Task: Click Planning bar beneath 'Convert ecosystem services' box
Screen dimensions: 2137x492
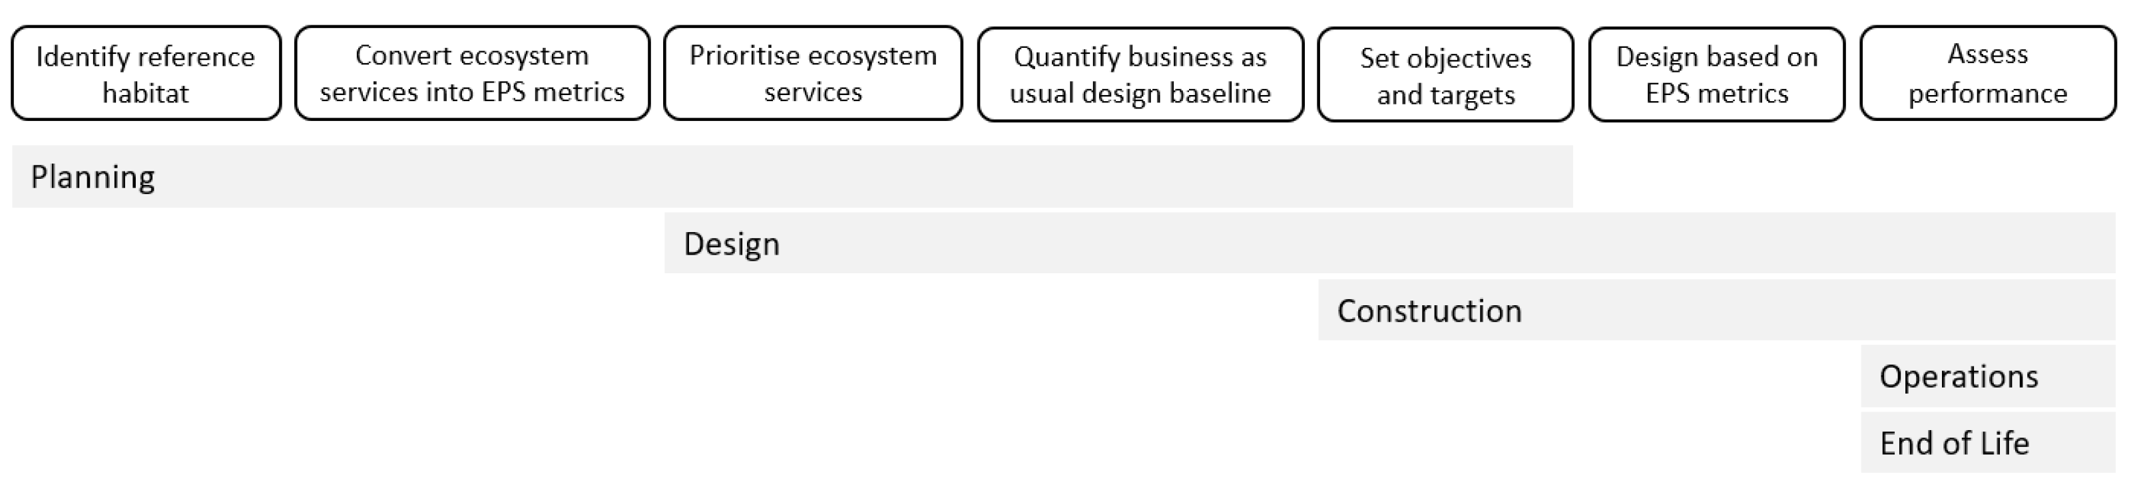Action: [472, 178]
